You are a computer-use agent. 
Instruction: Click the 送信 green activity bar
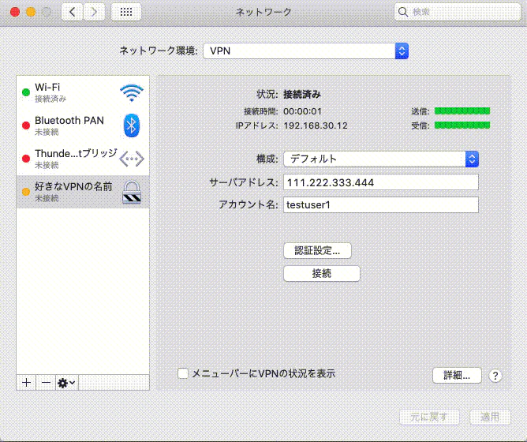tap(462, 111)
